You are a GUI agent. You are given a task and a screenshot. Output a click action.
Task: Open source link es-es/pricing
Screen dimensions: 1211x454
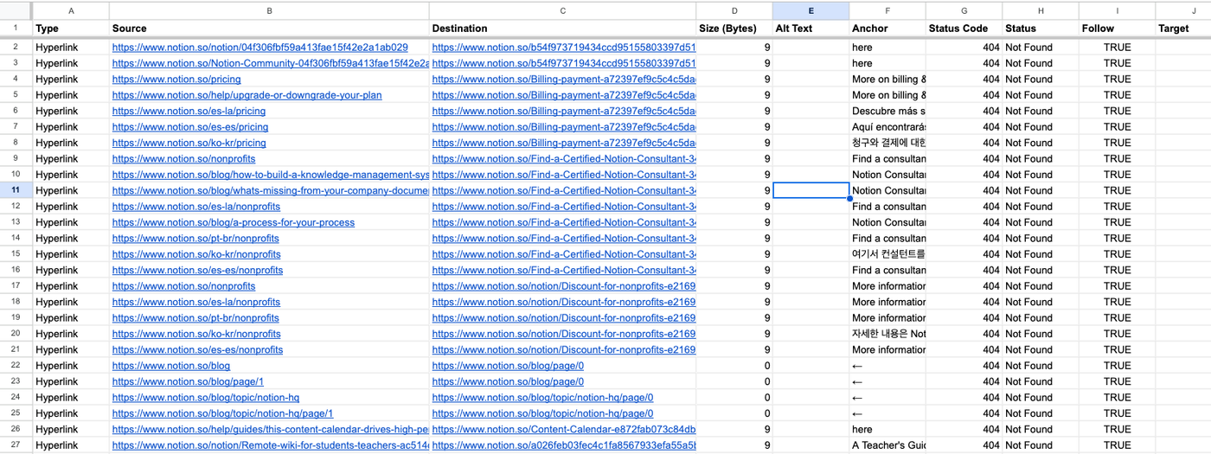tap(190, 127)
